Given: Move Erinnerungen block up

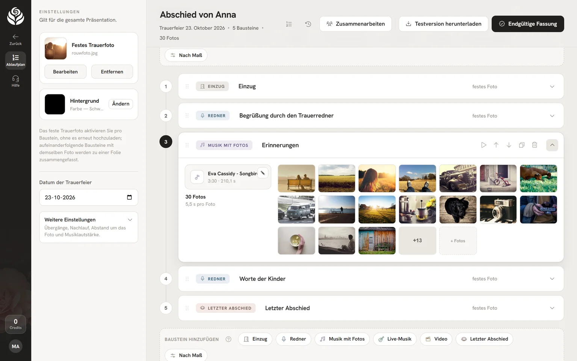Looking at the screenshot, I should coord(496,145).
